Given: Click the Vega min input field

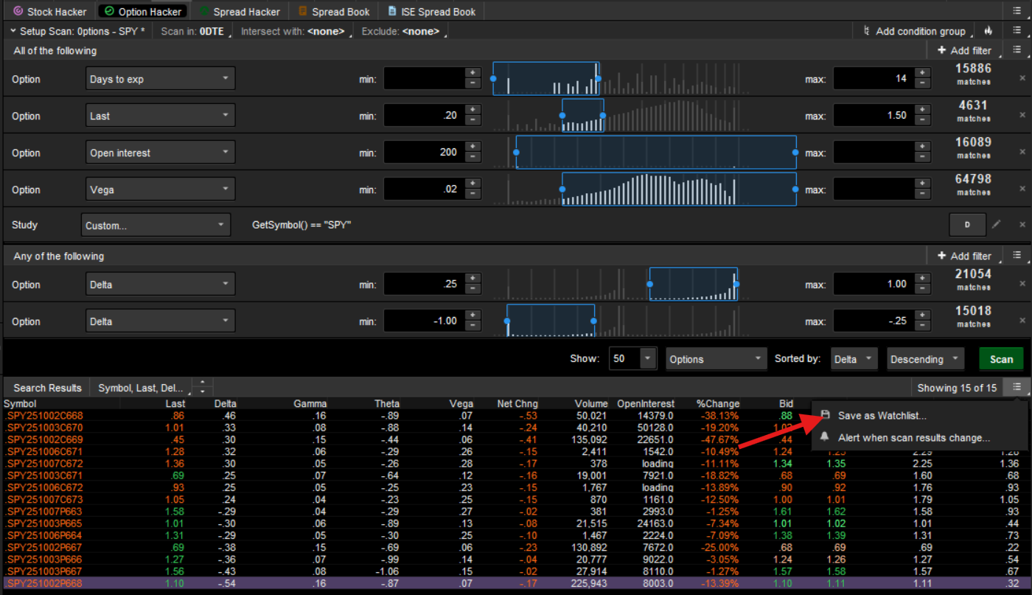Looking at the screenshot, I should pyautogui.click(x=424, y=189).
